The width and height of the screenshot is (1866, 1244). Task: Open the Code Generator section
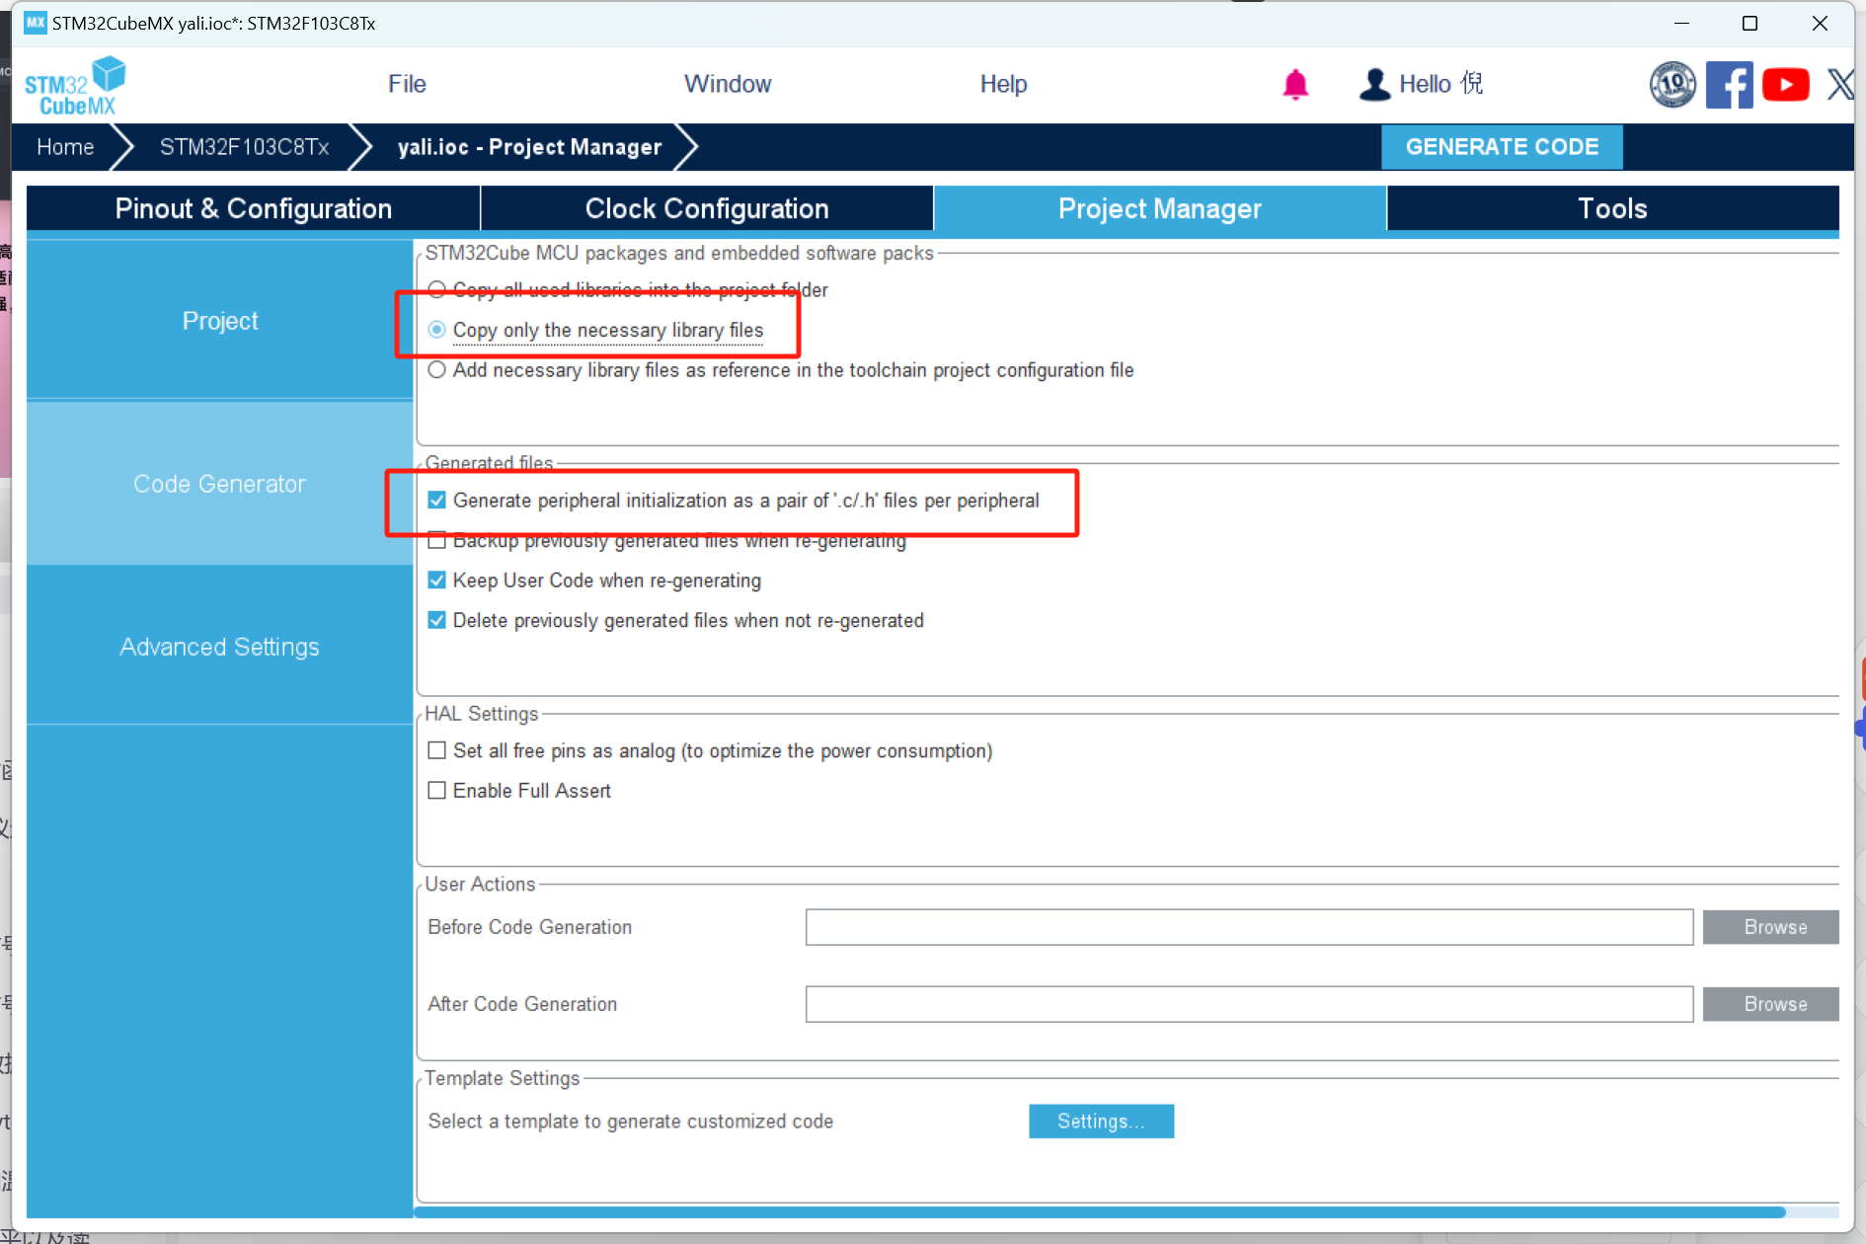219,484
